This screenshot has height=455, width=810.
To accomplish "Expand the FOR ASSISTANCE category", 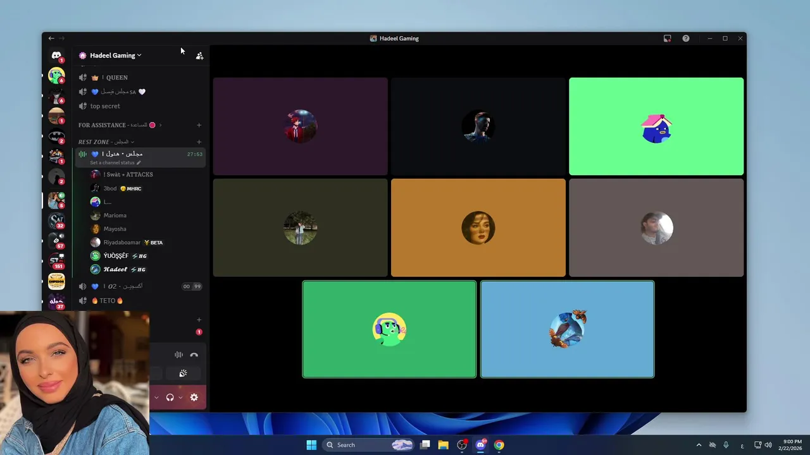I will pos(120,125).
